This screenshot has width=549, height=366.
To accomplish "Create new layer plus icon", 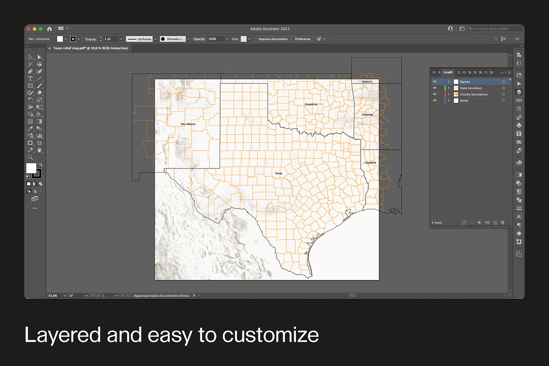I will (x=495, y=222).
